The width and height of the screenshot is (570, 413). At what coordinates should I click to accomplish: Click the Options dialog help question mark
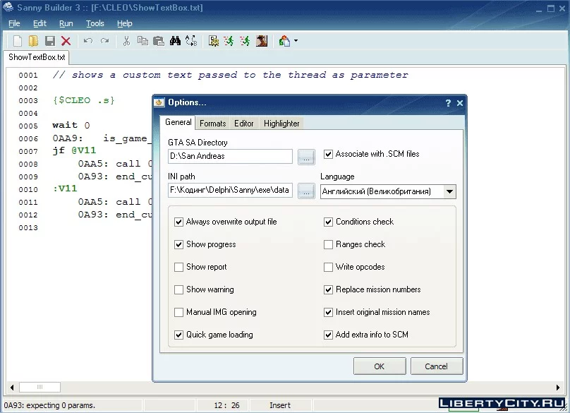point(448,103)
